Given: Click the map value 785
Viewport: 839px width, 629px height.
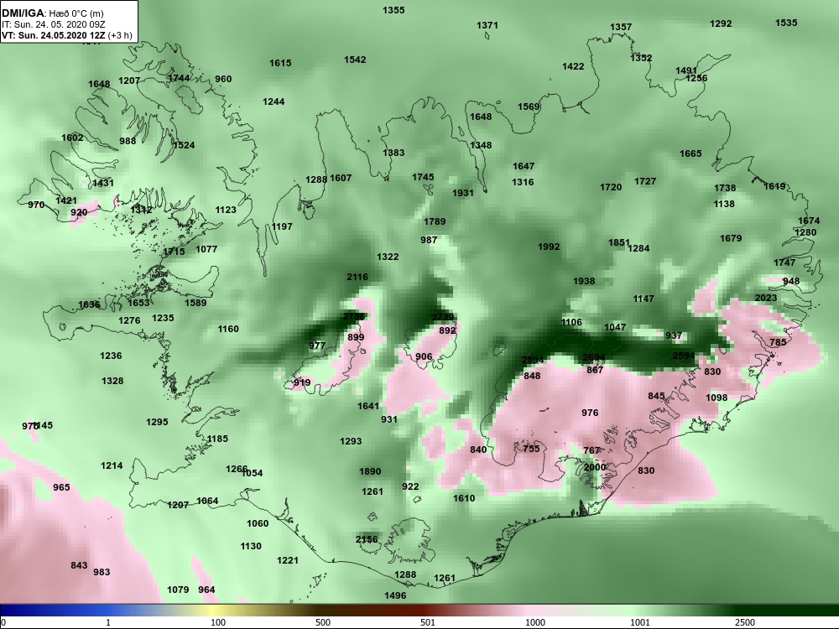Looking at the screenshot, I should pos(778,342).
